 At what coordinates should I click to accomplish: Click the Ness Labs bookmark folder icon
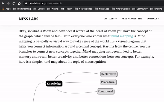coord(96,9)
